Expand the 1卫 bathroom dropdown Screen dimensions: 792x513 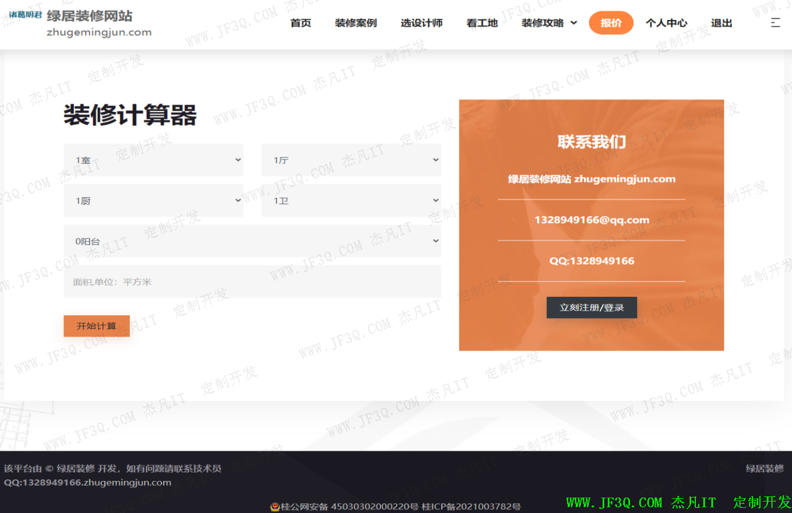click(x=351, y=201)
